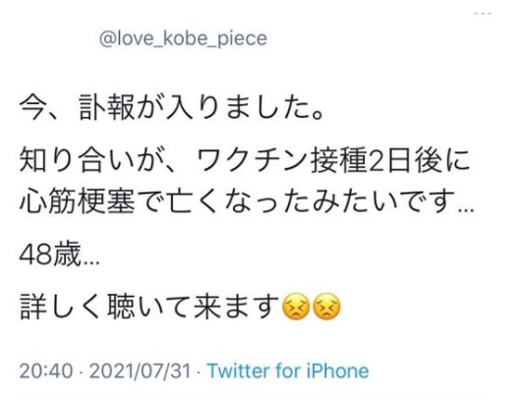Click the first persevering face emoji
The width and height of the screenshot is (522, 399).
click(296, 307)
